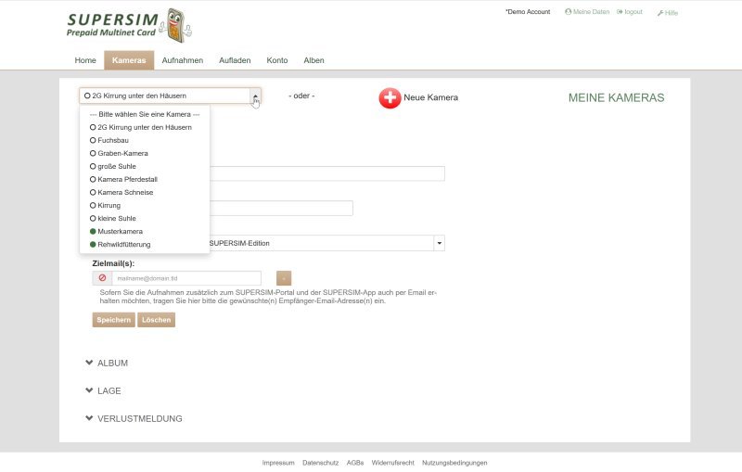Viewport: 742px width, 472px height.
Task: Open the Konto tab
Action: (277, 60)
